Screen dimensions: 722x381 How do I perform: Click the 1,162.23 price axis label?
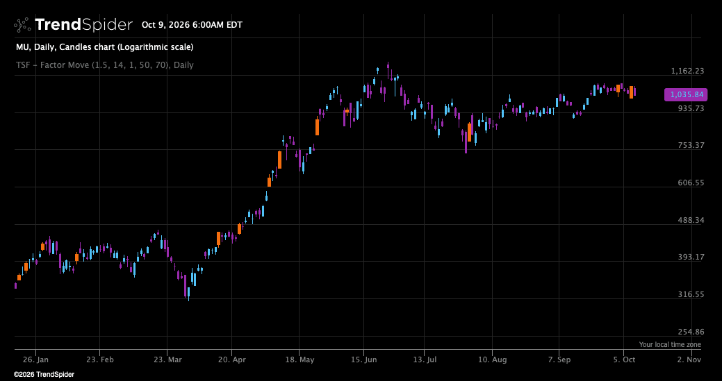(x=687, y=71)
